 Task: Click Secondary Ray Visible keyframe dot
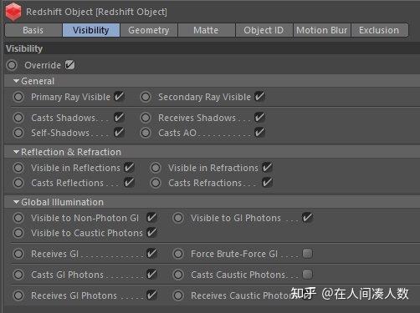[146, 97]
